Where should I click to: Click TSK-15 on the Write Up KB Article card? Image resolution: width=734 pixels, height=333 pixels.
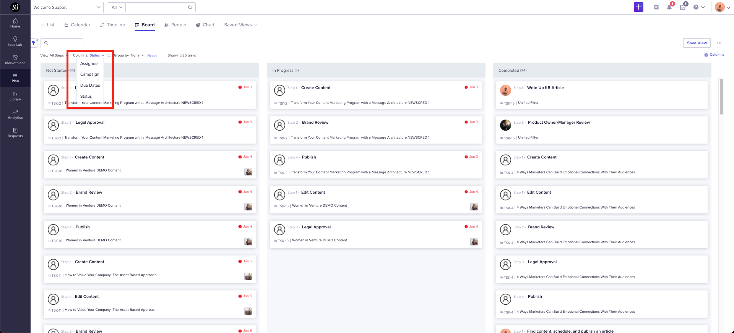pyautogui.click(x=509, y=103)
